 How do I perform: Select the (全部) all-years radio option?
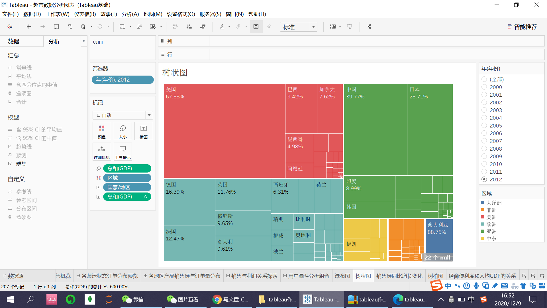(484, 79)
